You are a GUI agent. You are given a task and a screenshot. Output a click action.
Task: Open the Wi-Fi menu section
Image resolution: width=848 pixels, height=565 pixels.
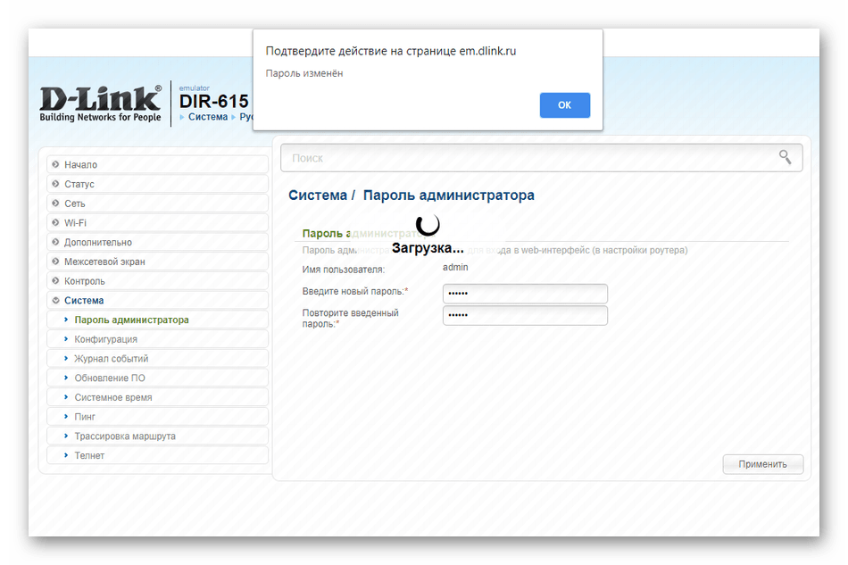point(157,223)
